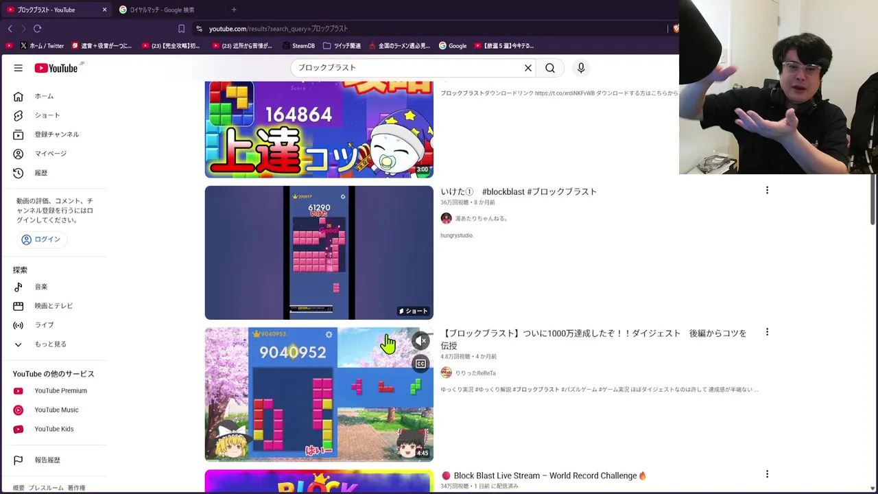Open a new browser tab
Image resolution: width=878 pixels, height=494 pixels.
[234, 10]
